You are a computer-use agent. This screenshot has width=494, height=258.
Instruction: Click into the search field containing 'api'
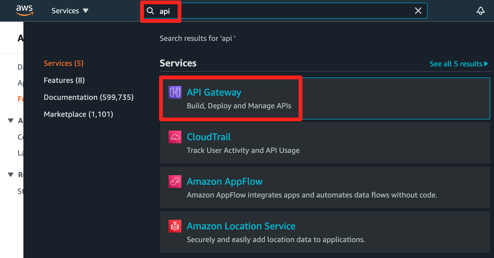[285, 11]
